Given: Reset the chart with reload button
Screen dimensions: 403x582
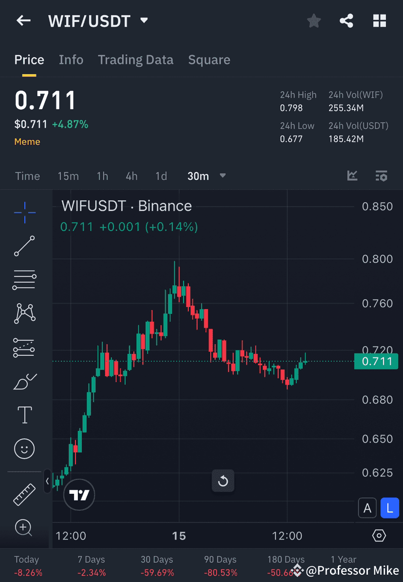Looking at the screenshot, I should pos(223,481).
